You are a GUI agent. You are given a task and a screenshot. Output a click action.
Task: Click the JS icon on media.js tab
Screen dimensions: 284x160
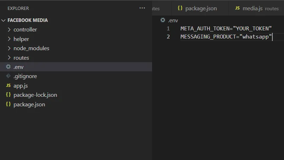click(x=237, y=8)
